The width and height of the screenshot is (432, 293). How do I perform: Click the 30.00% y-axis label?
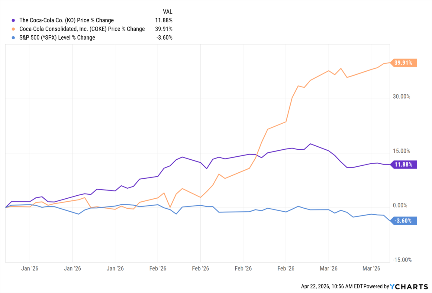click(x=401, y=96)
